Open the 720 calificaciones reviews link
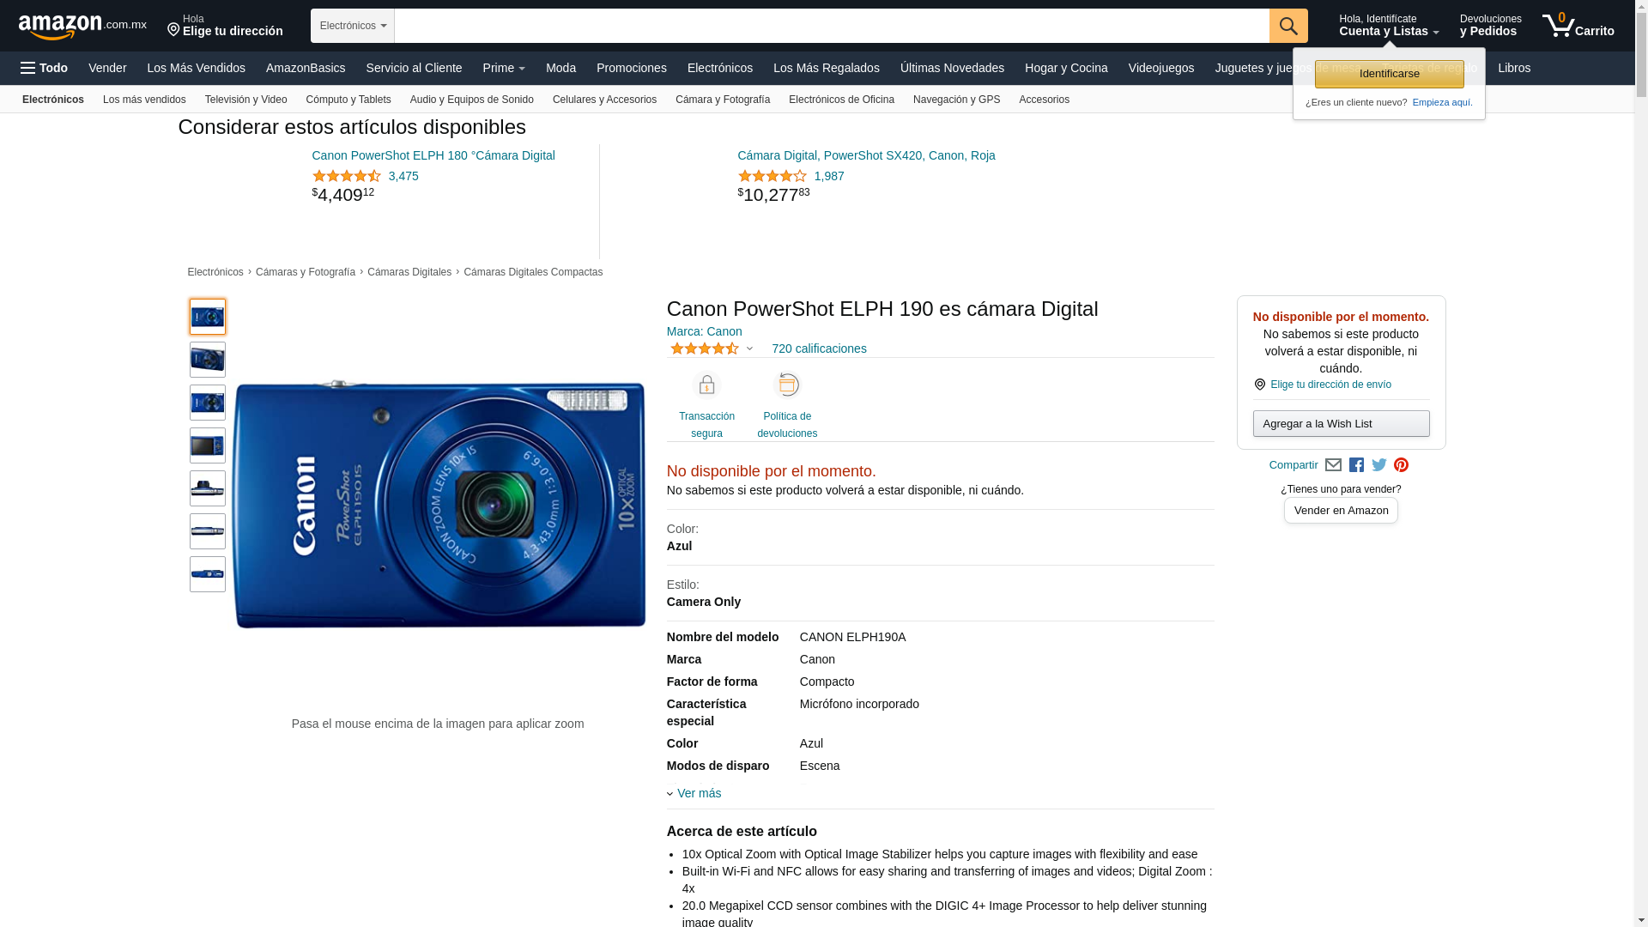 819,348
